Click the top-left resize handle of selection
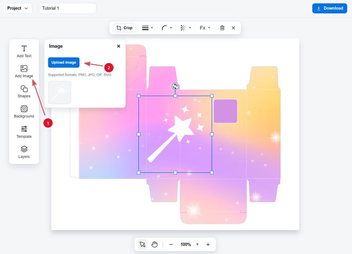Viewport: 352px width, 254px height. [x=139, y=96]
